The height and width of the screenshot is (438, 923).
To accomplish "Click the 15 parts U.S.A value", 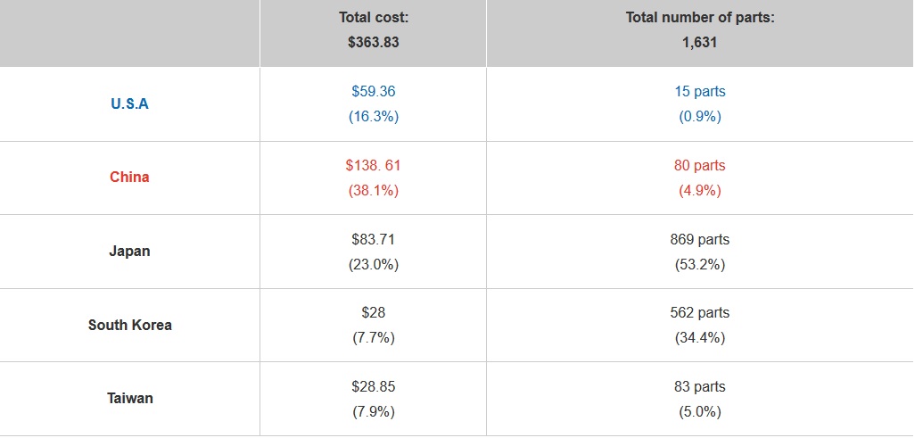I will (x=699, y=91).
